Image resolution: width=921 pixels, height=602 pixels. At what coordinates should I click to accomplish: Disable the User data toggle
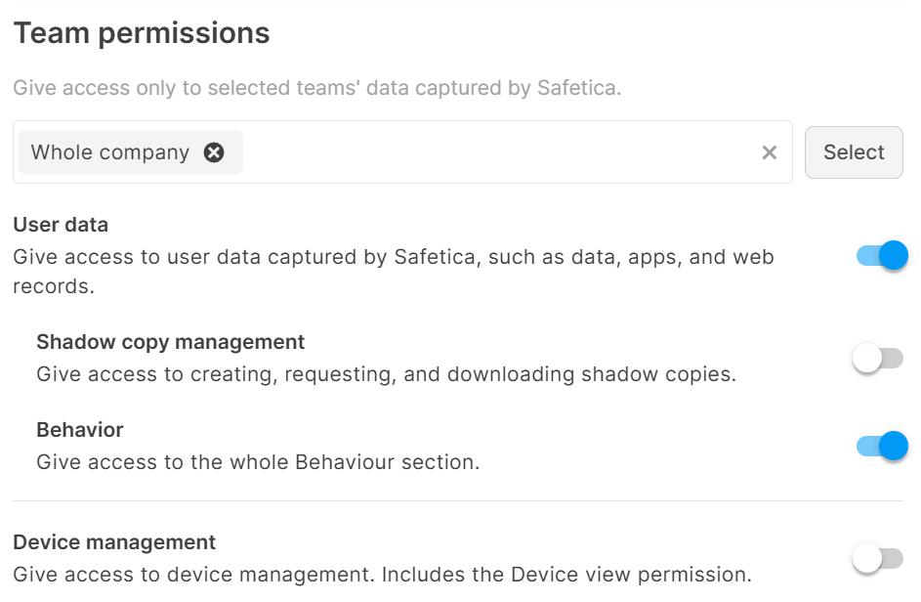pyautogui.click(x=881, y=256)
